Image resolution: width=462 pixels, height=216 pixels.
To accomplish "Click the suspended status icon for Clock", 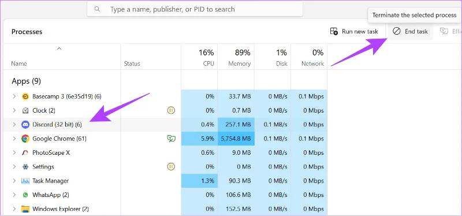I will pyautogui.click(x=171, y=110).
